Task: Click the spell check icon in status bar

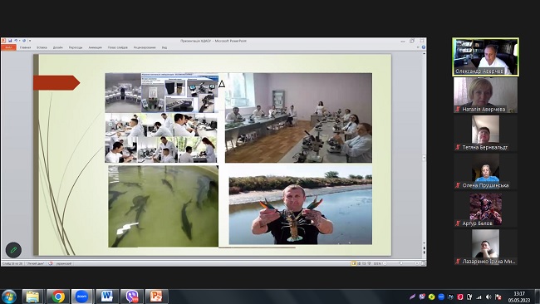Action: coord(51,263)
